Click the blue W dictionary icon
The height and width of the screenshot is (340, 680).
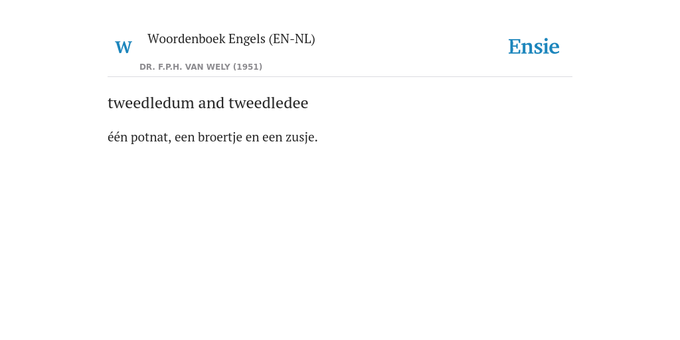pyautogui.click(x=123, y=47)
